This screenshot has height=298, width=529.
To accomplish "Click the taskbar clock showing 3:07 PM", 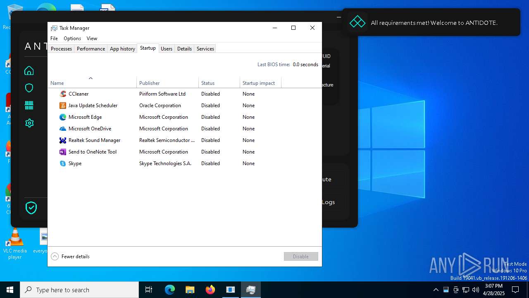I will pos(493,290).
